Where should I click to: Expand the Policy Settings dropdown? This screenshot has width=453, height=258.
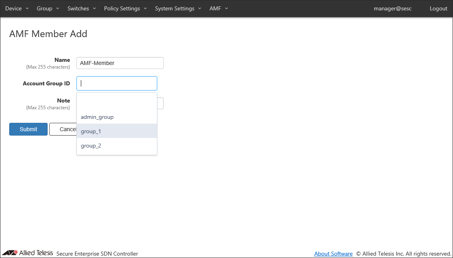(x=125, y=8)
